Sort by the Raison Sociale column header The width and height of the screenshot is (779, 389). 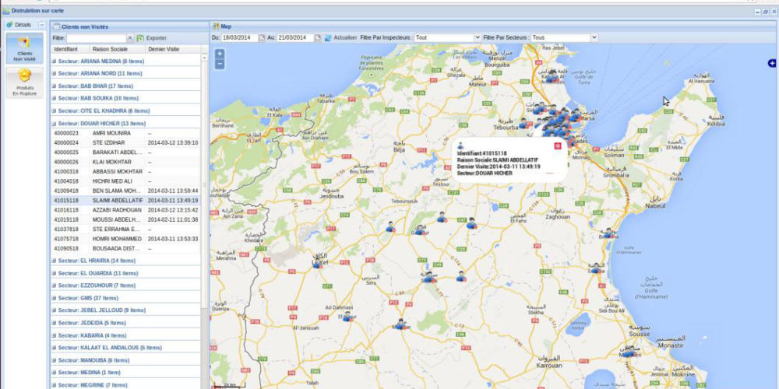110,49
